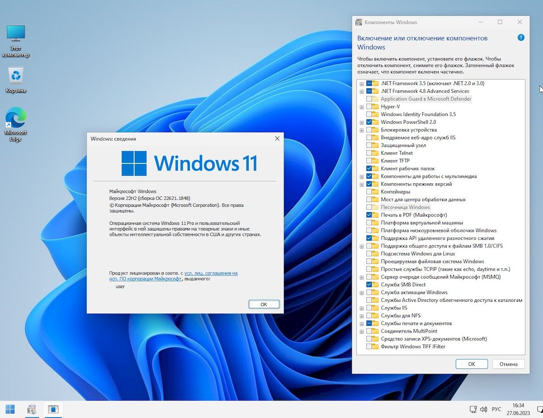The height and width of the screenshot is (418, 543).
Task: Click the folder icon beside Контейнеры
Action: [x=375, y=192]
